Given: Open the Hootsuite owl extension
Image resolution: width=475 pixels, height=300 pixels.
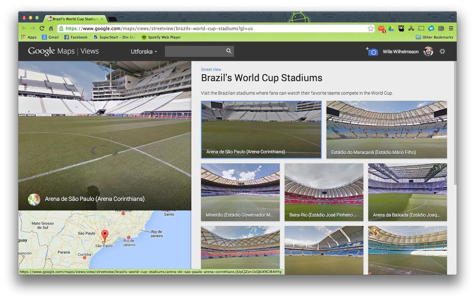Looking at the screenshot, I should [x=401, y=29].
